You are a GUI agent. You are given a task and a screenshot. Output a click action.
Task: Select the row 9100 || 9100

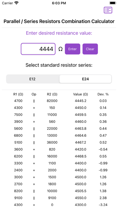pyautogui.click(x=59, y=198)
